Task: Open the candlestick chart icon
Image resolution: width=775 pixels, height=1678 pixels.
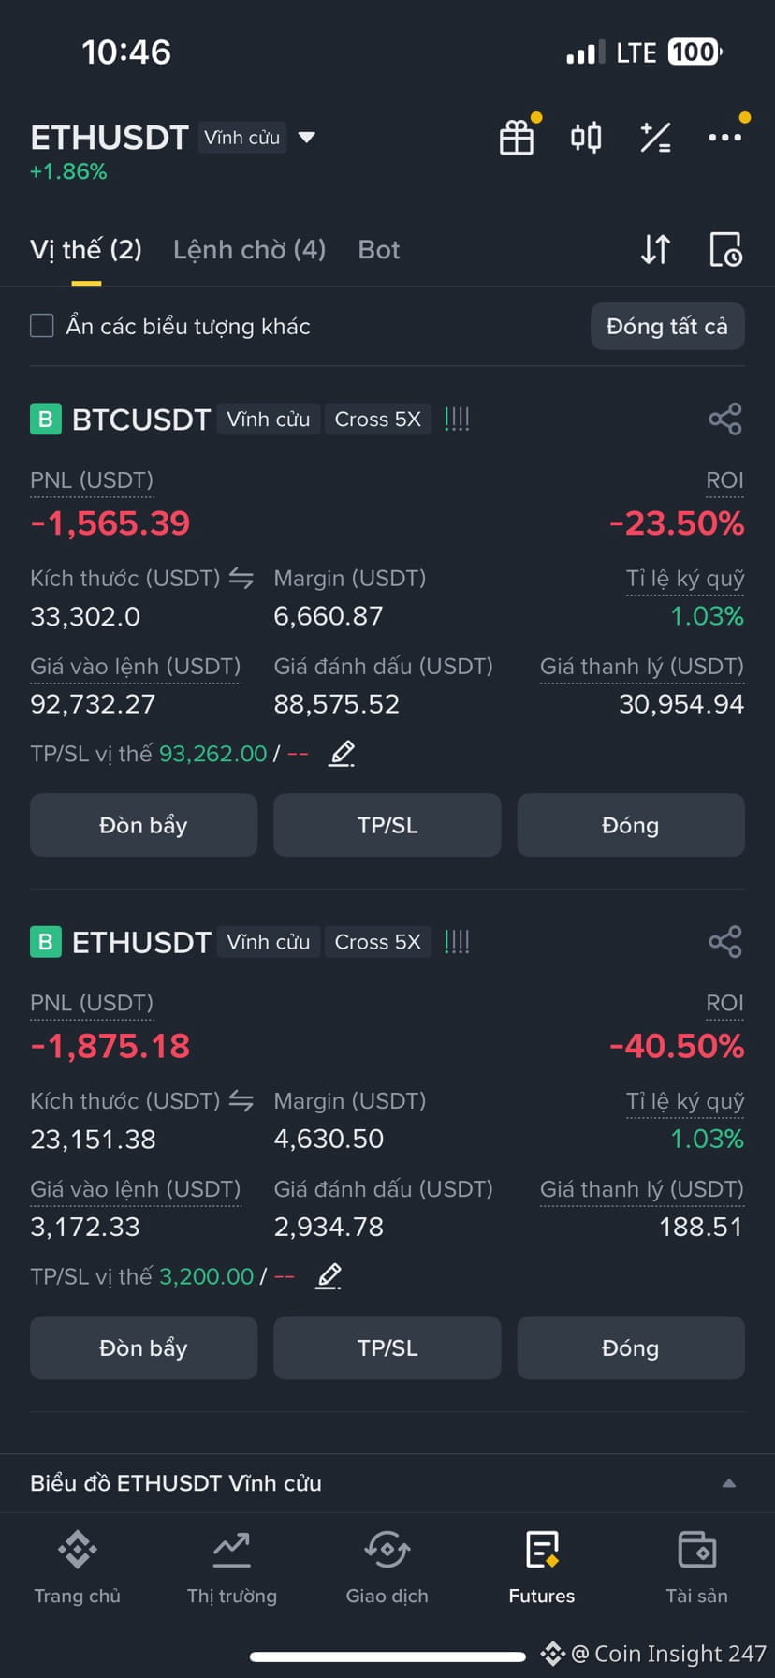Action: (x=586, y=138)
